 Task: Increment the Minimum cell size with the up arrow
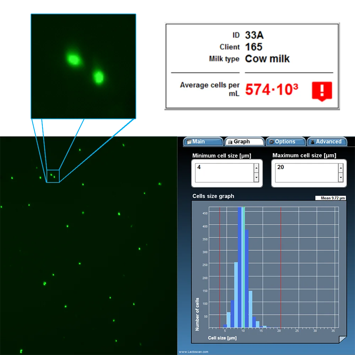click(x=256, y=168)
